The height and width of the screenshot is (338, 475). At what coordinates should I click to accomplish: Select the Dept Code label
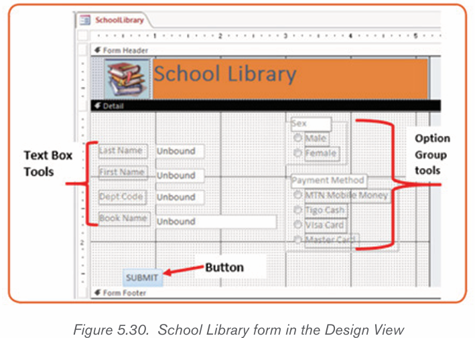pyautogui.click(x=123, y=197)
